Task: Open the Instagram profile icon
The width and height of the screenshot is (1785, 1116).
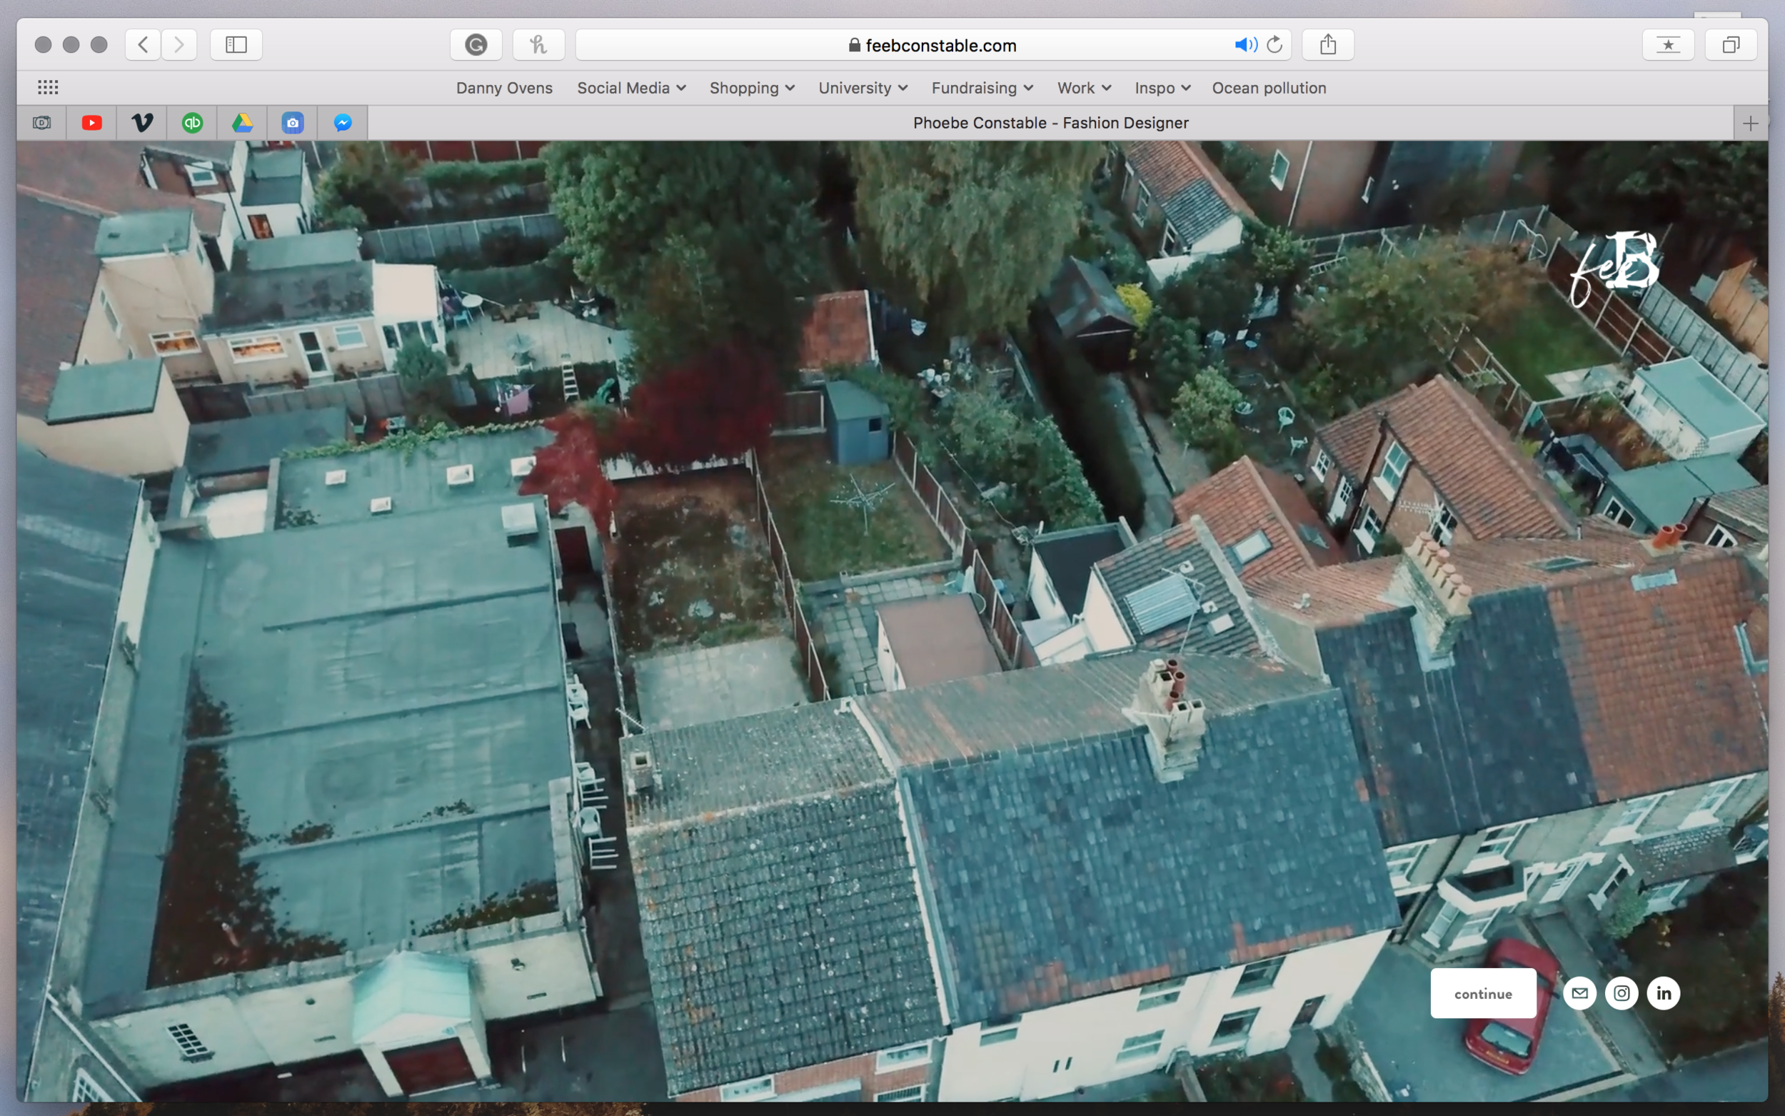Action: (x=1621, y=993)
